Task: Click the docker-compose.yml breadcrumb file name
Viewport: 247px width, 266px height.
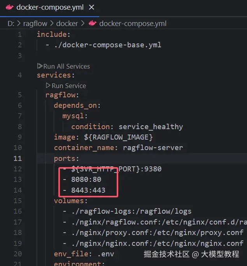Action: (x=133, y=24)
